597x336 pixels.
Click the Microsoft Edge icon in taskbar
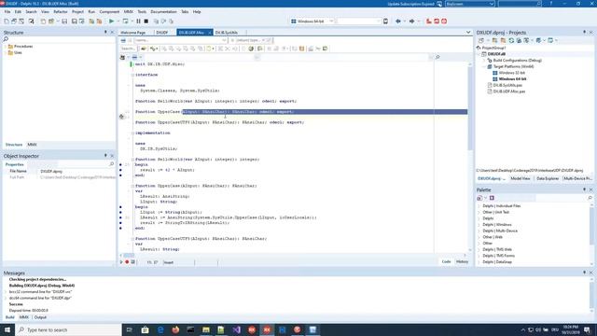pyautogui.click(x=160, y=329)
